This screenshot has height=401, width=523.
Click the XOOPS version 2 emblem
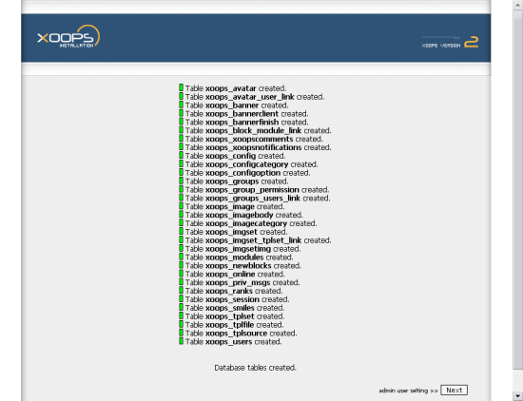(451, 43)
